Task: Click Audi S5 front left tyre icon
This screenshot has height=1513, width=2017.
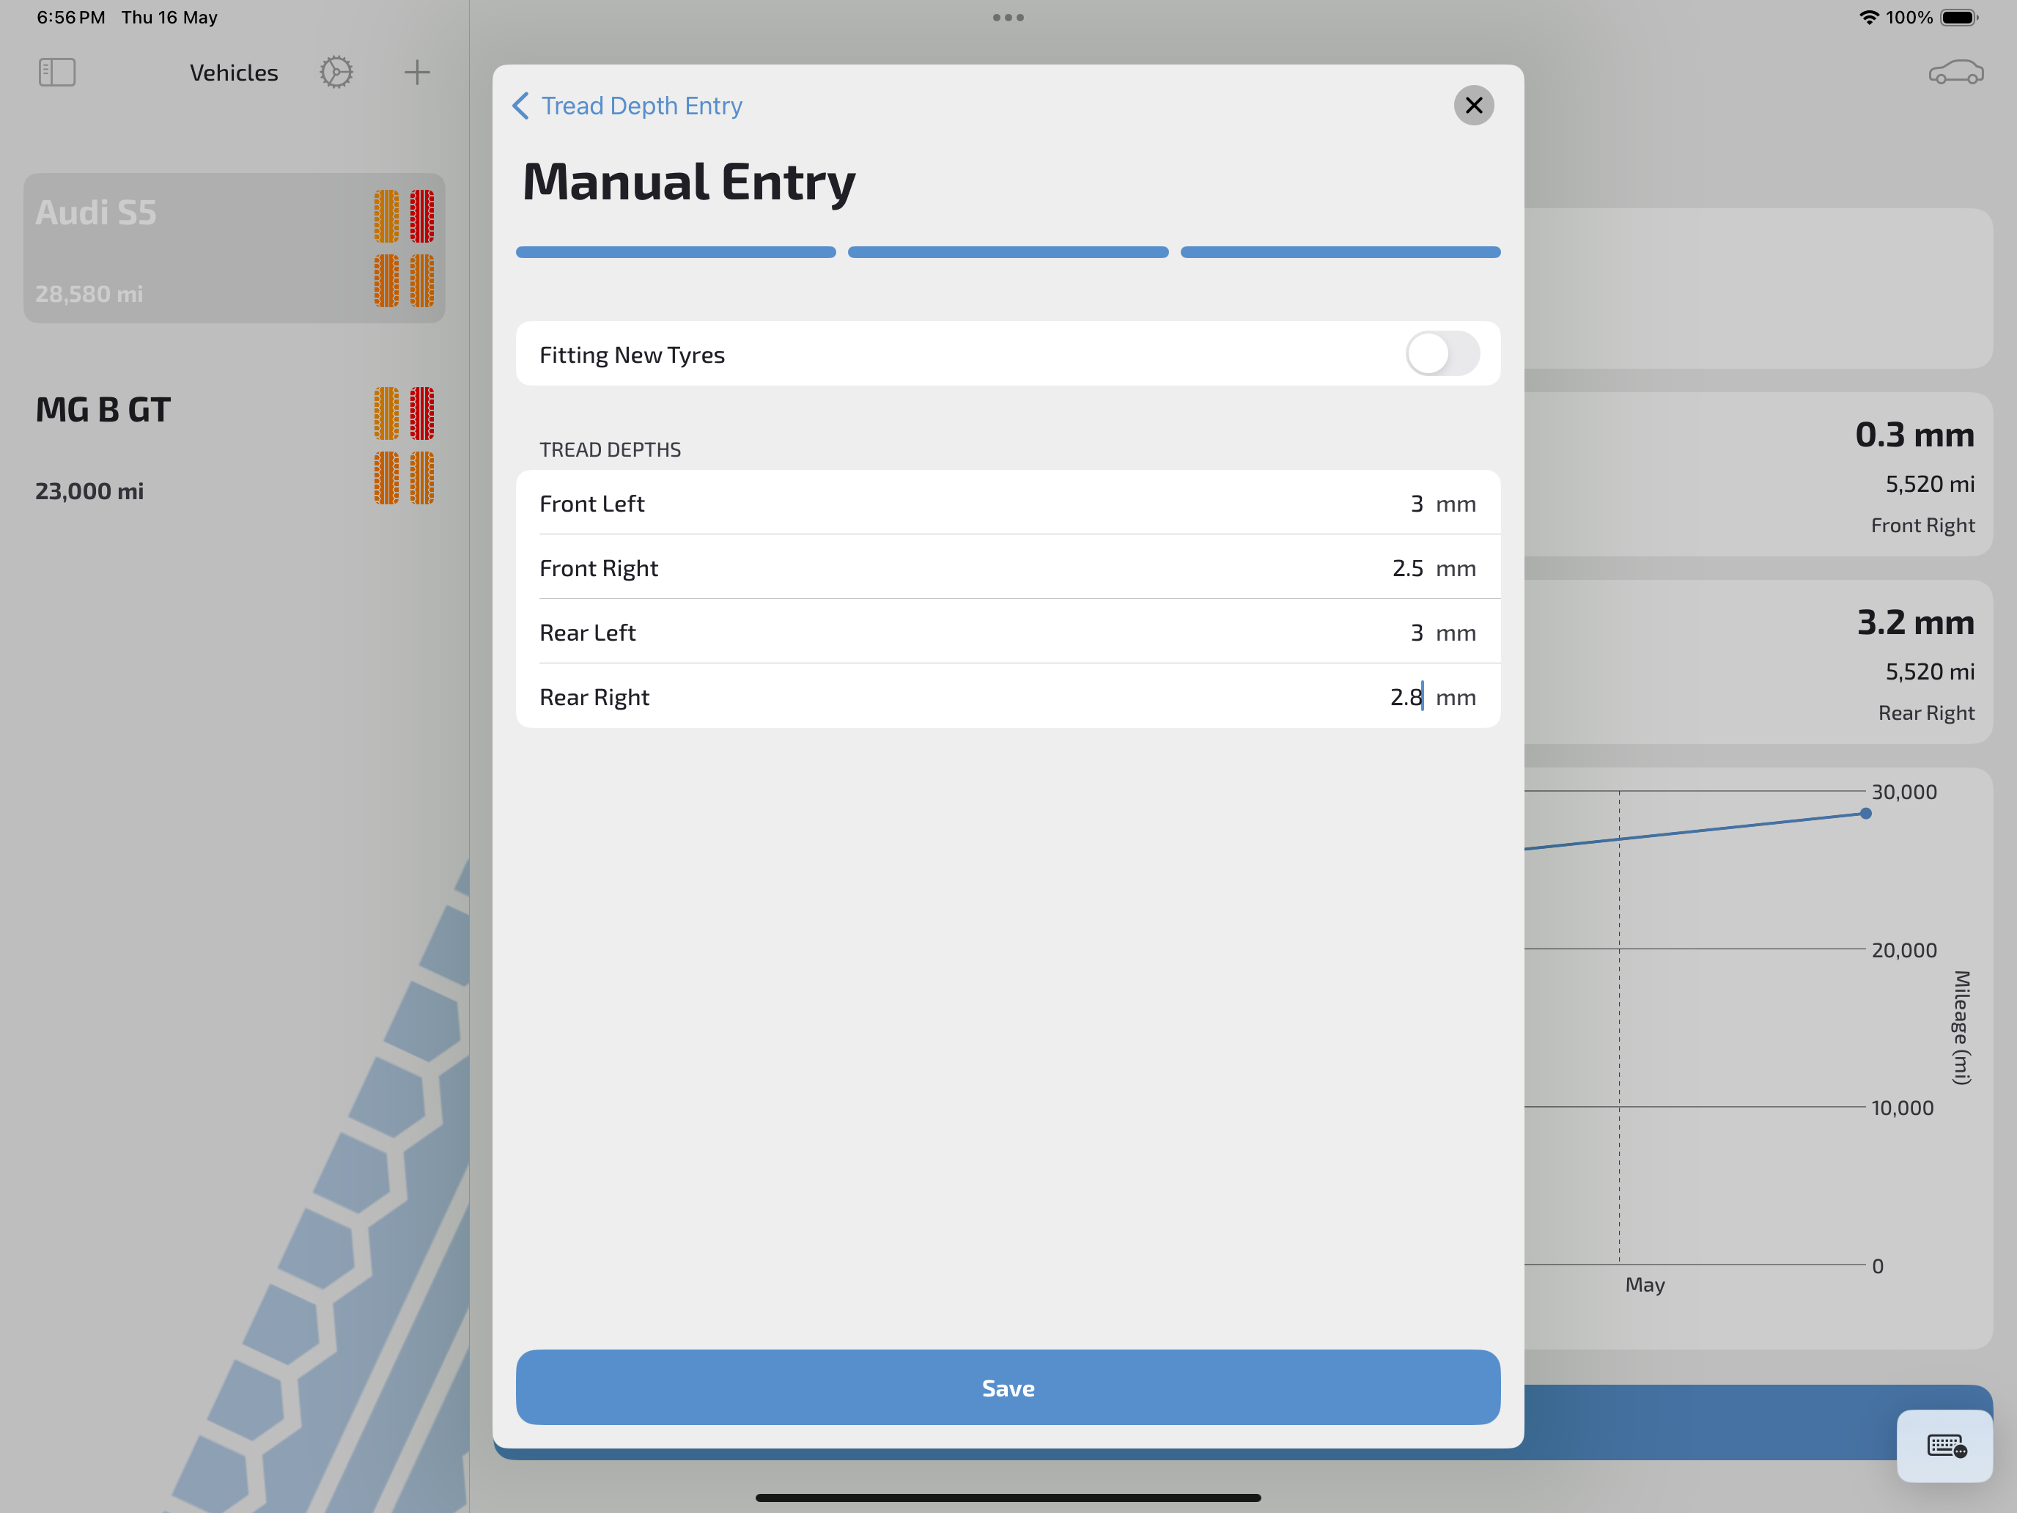Action: pyautogui.click(x=387, y=216)
